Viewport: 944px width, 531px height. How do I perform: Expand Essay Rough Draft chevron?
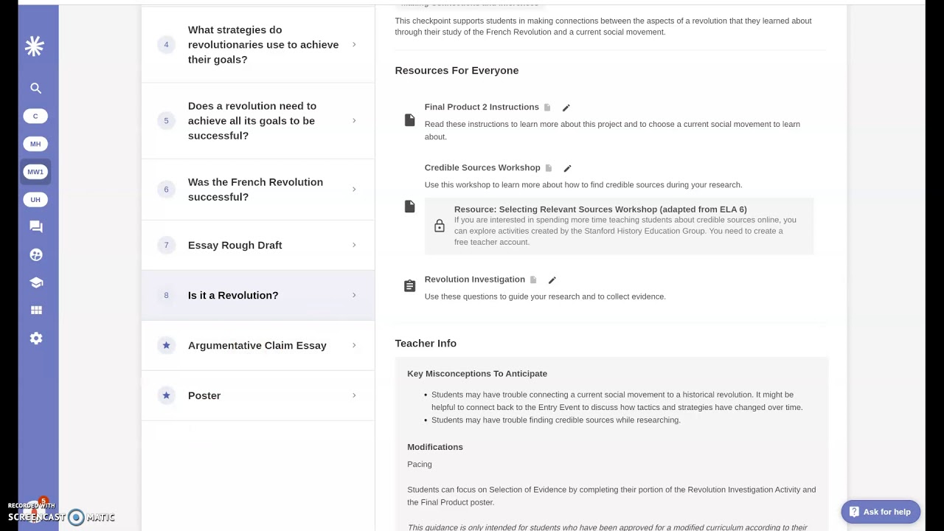pyautogui.click(x=354, y=245)
